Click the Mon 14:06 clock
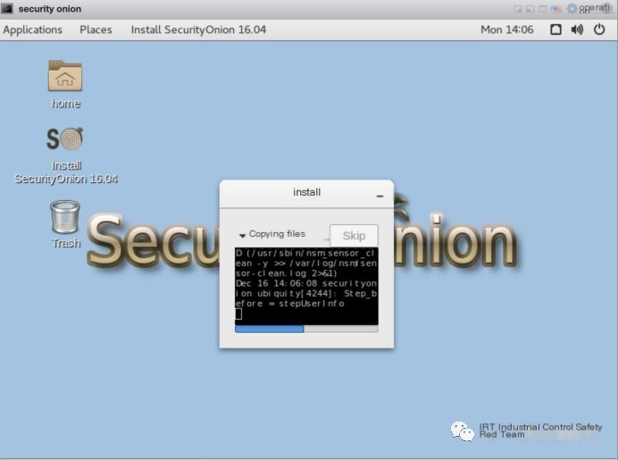618x460 pixels. (x=507, y=29)
